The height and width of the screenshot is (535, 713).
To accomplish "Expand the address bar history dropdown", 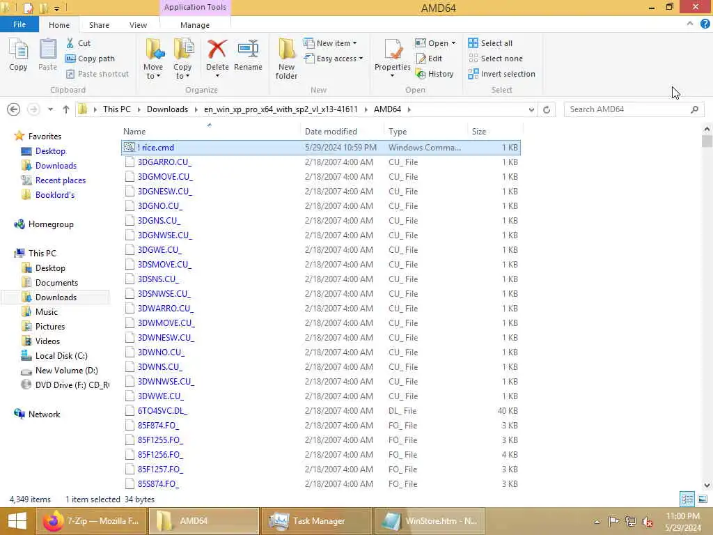I will (x=531, y=109).
